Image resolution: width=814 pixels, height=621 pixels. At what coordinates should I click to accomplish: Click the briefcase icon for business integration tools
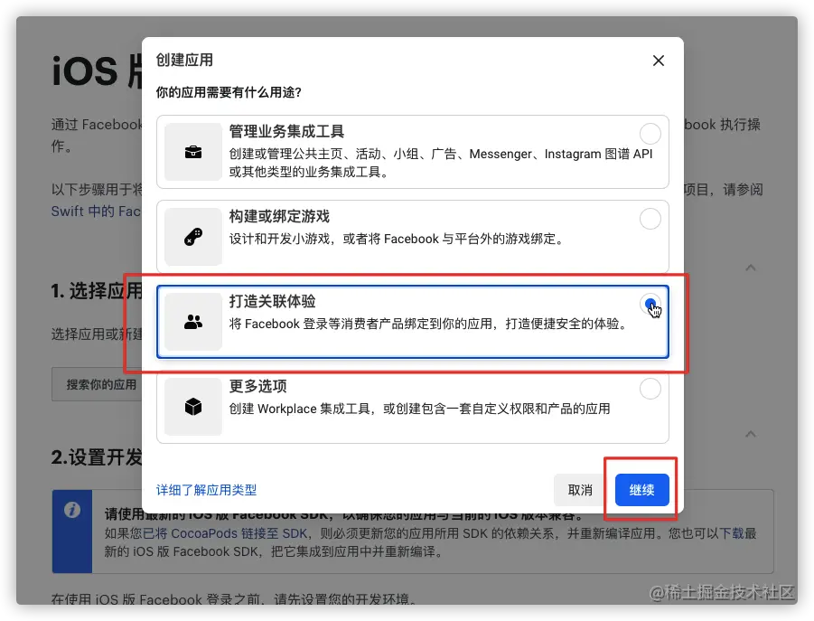pyautogui.click(x=193, y=152)
